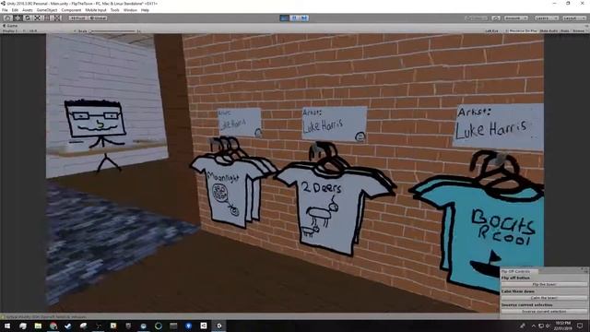Screen dimensions: 590x332
Task: Open the Mobile Input menu
Action: (96, 10)
